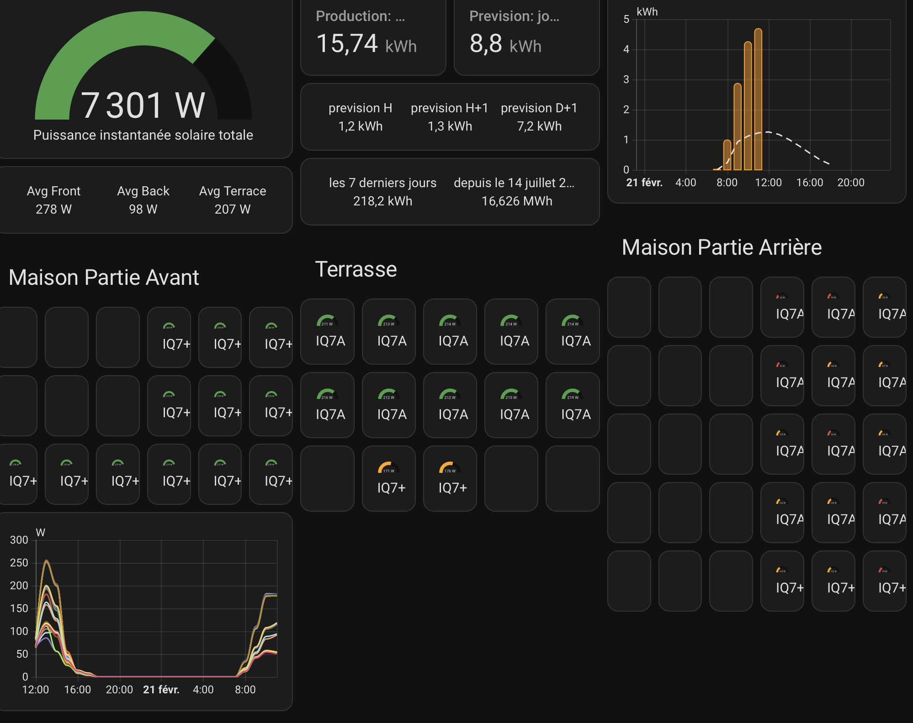Open the orange IQ7+ gauge showing 171 W
This screenshot has width=913, height=723.
click(x=388, y=478)
